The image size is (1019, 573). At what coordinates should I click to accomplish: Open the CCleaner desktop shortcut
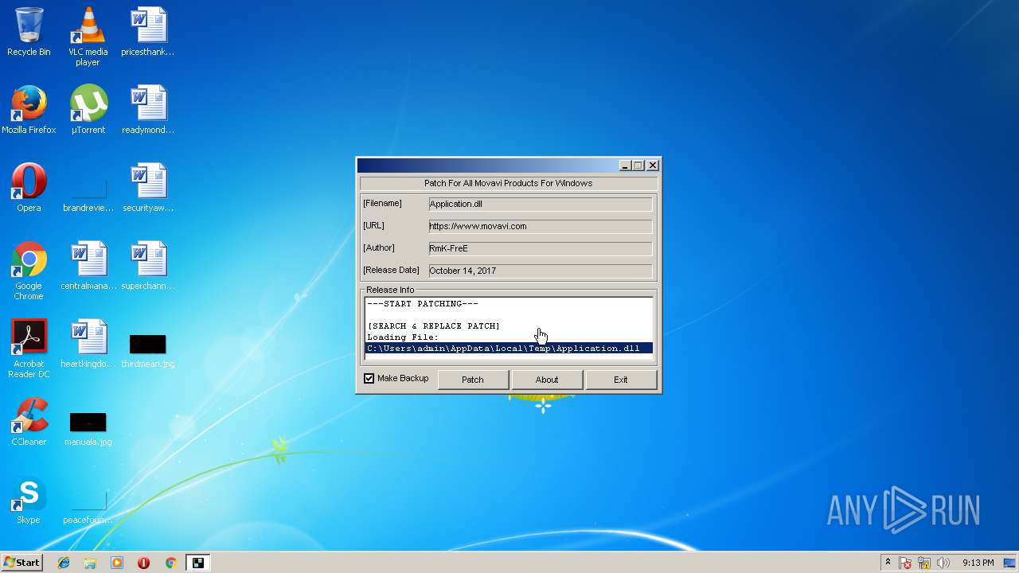click(x=29, y=422)
